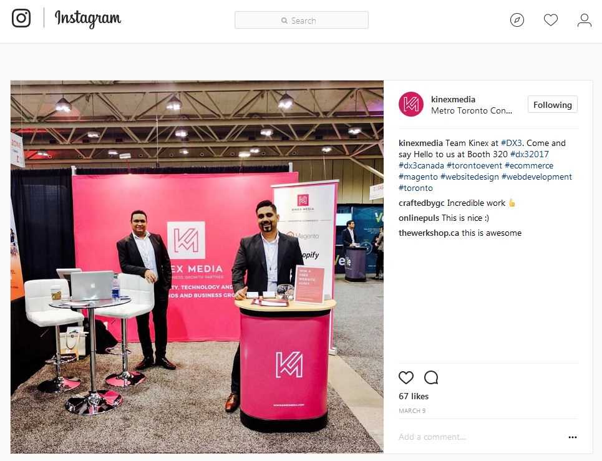
Task: Toggle the Following button
Action: (x=553, y=105)
